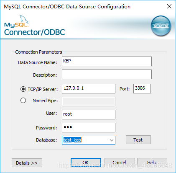Click the disabled Named Pipe text box
176x173 pixels.
tap(89, 101)
